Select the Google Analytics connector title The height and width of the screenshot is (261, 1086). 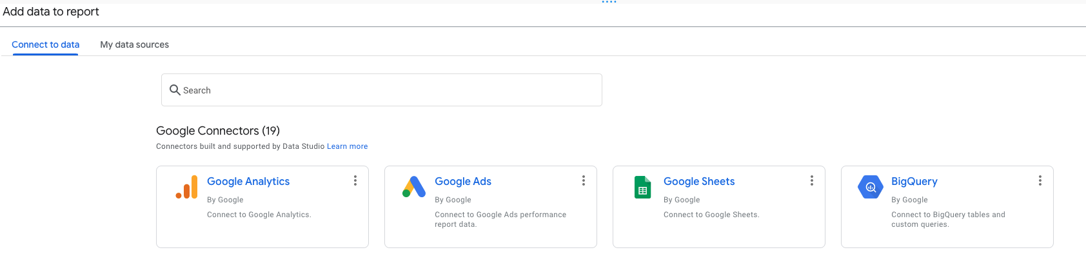coord(248,182)
